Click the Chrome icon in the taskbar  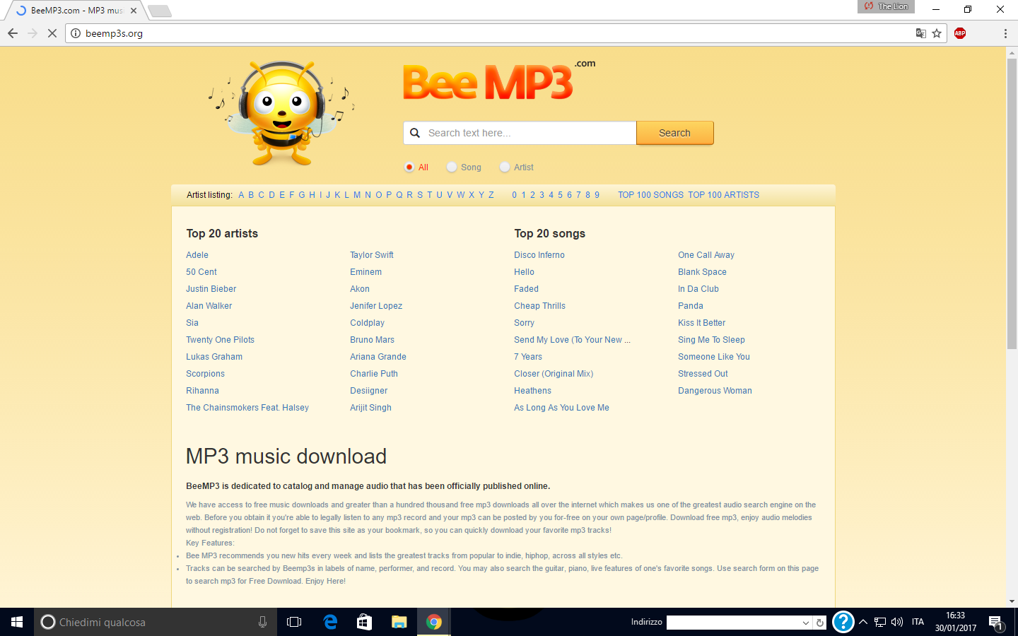coord(433,622)
